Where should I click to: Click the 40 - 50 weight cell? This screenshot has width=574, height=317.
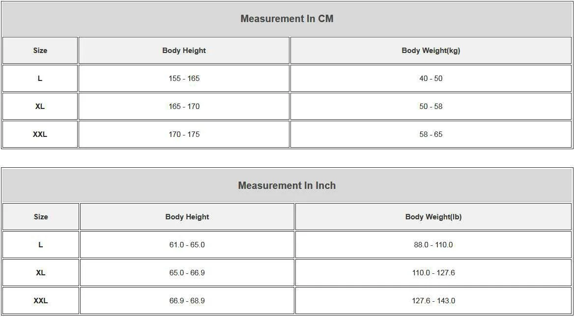click(x=431, y=78)
